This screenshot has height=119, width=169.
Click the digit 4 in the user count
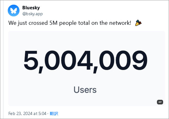(x=85, y=60)
